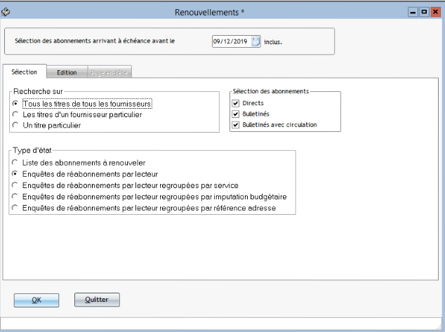The height and width of the screenshot is (332, 445).
Task: Maximize the Renouvellements window
Action: click(x=424, y=12)
